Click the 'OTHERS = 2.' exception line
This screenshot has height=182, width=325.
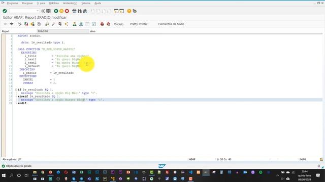pos(40,83)
